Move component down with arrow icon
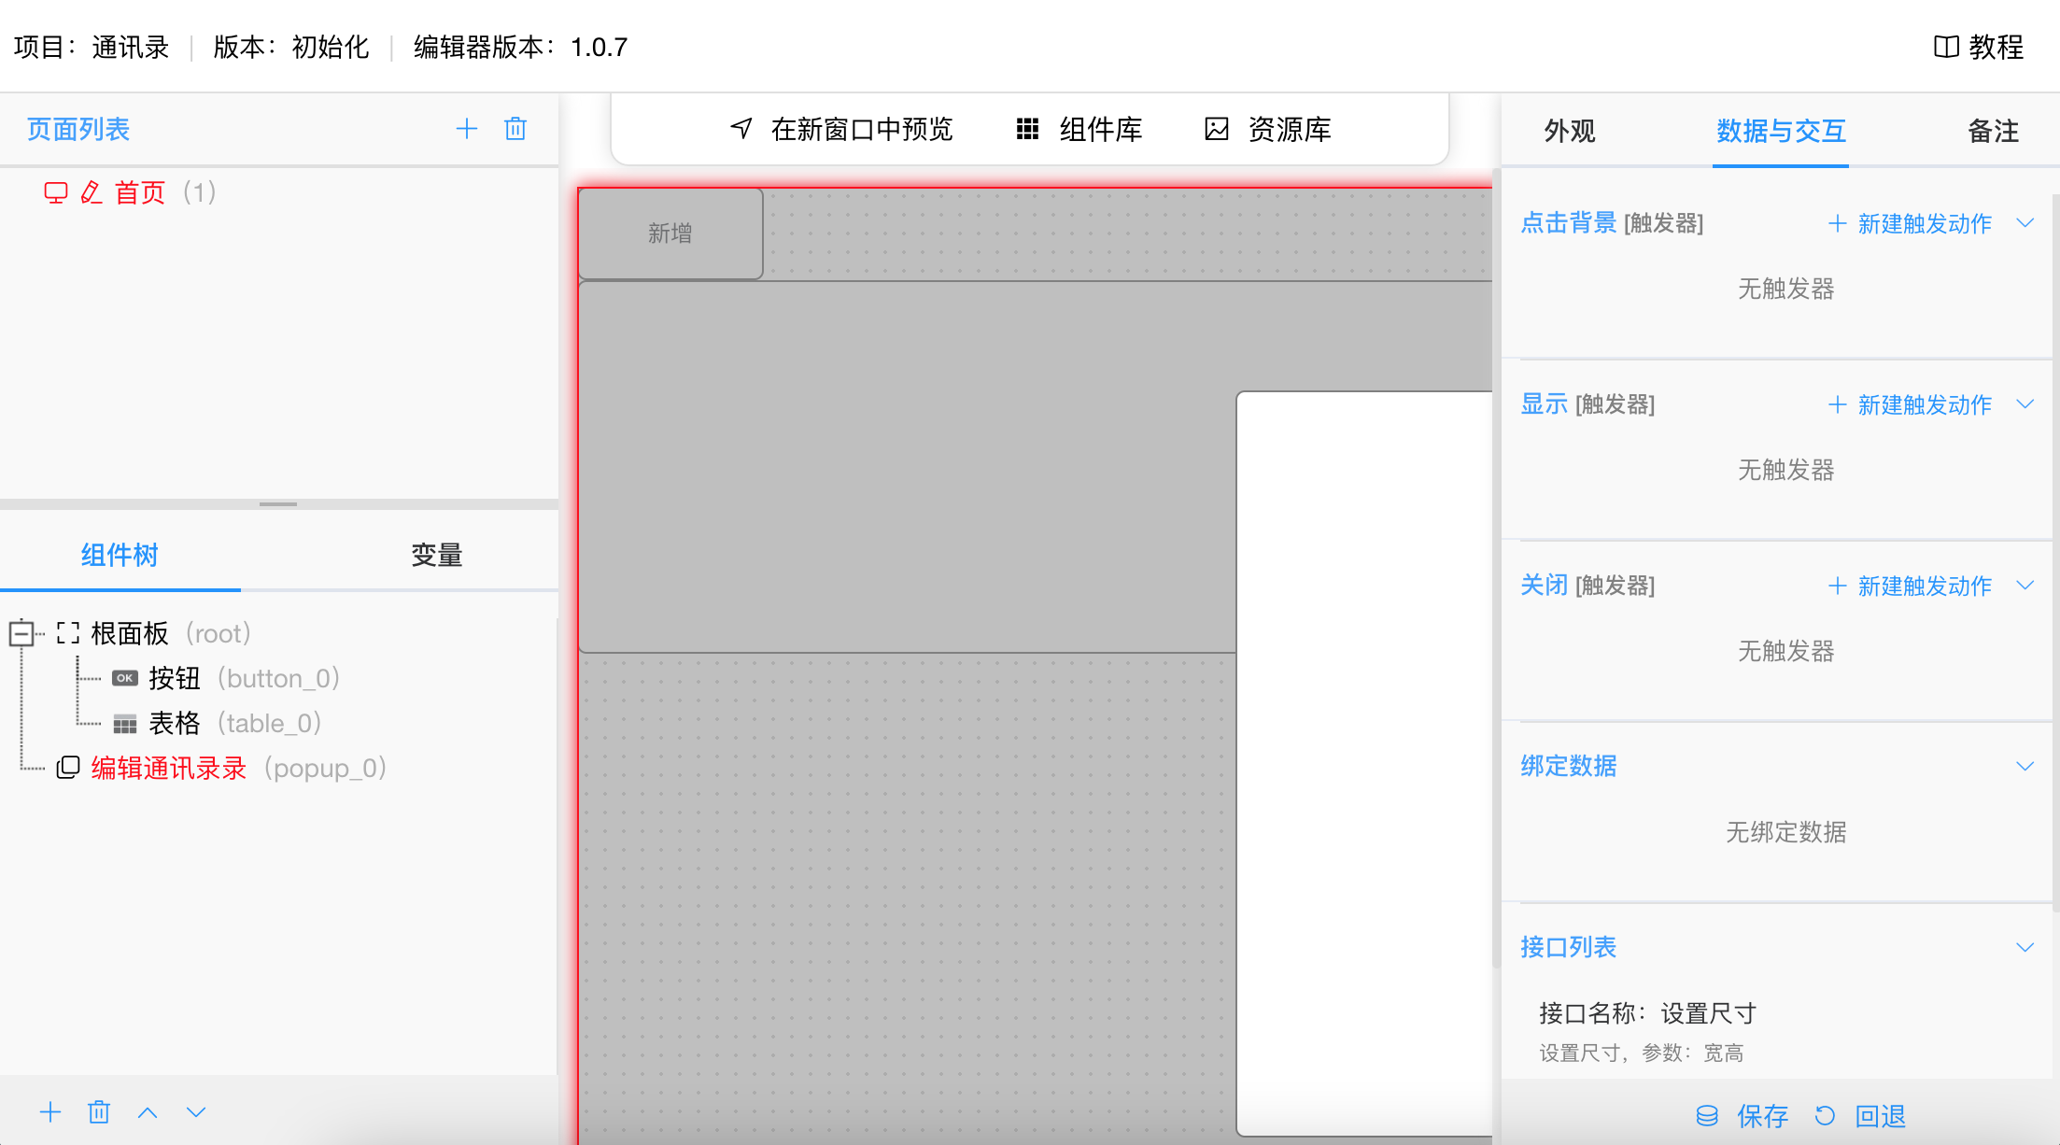Viewport: 2060px width, 1145px height. click(196, 1112)
